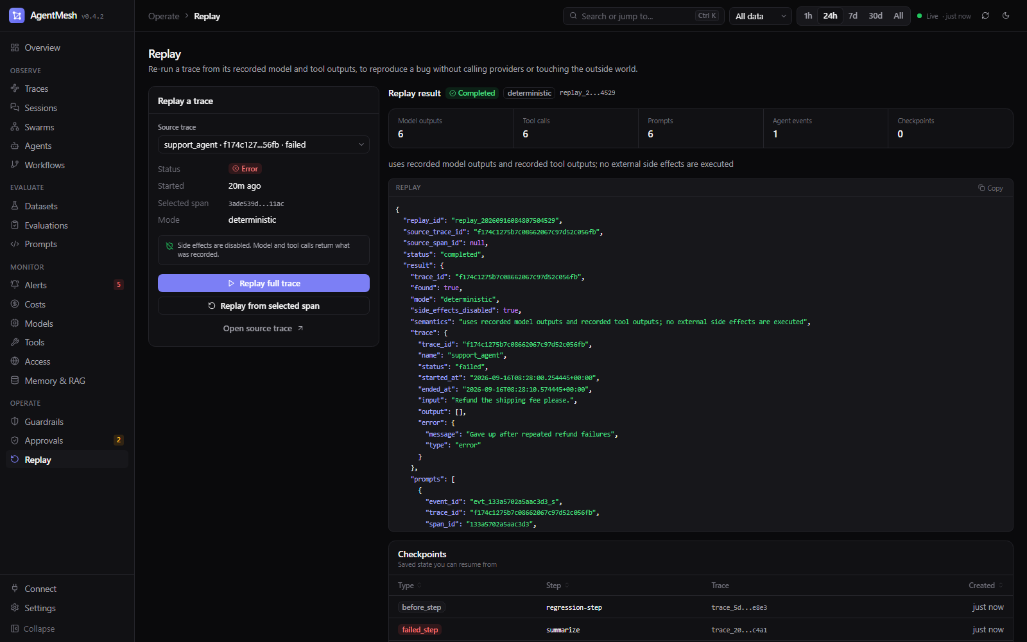Image resolution: width=1027 pixels, height=642 pixels.
Task: Open Evaluations page
Action: [x=67, y=225]
